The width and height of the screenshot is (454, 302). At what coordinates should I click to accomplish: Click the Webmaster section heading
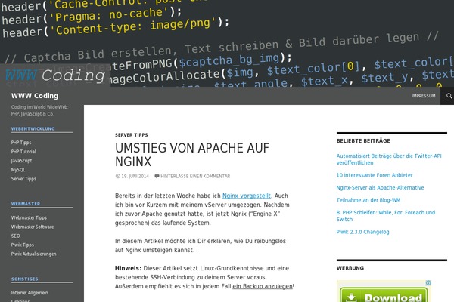click(x=26, y=204)
